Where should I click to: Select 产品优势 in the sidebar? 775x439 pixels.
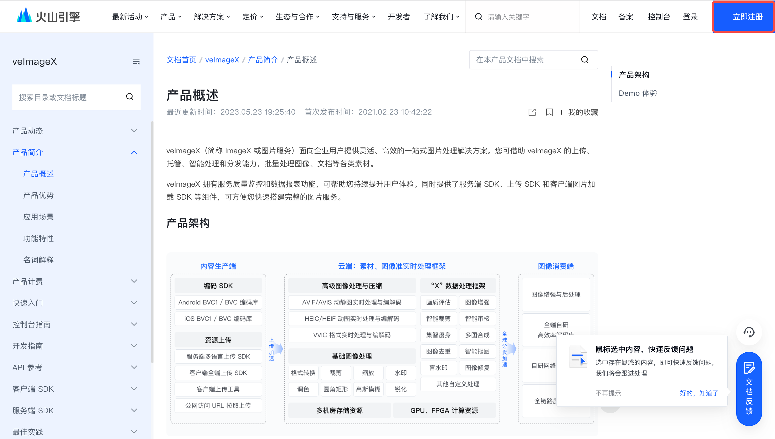coord(38,195)
